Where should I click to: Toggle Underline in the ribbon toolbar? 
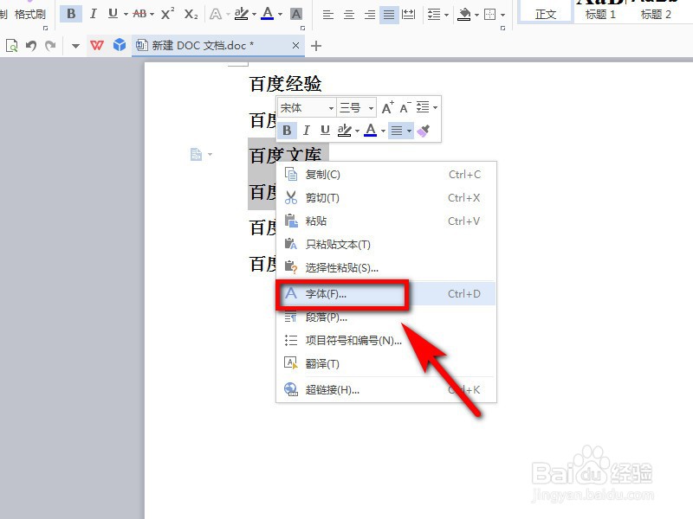tap(113, 14)
